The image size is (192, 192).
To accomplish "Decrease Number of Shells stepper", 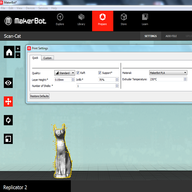I will coord(117,87).
